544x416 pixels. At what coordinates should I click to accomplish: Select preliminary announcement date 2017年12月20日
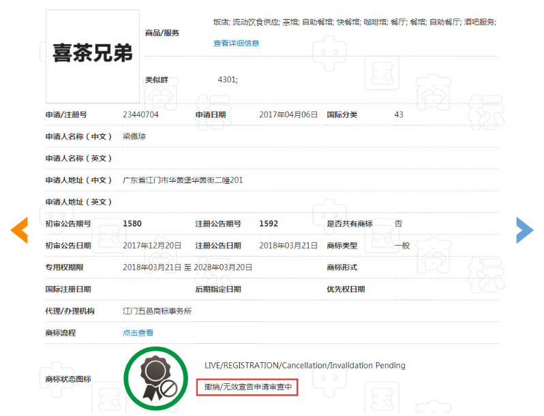coord(152,246)
